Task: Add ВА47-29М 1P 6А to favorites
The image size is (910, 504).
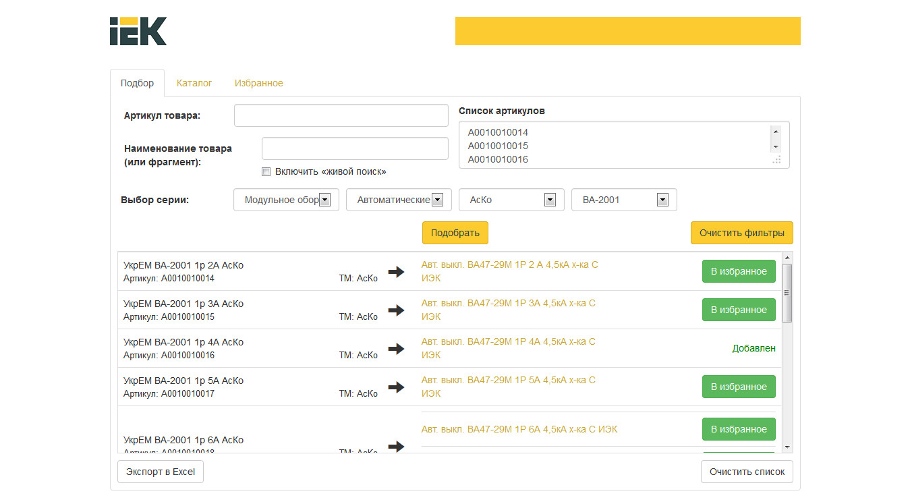Action: 739,429
